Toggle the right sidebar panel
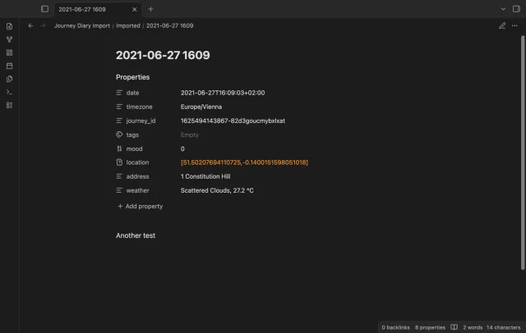The image size is (526, 333). pyautogui.click(x=516, y=9)
